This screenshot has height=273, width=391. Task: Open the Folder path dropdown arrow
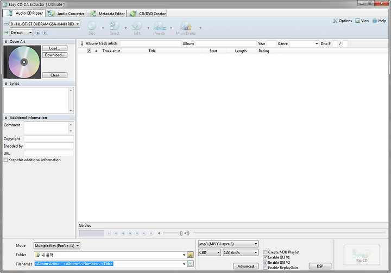click(x=184, y=255)
